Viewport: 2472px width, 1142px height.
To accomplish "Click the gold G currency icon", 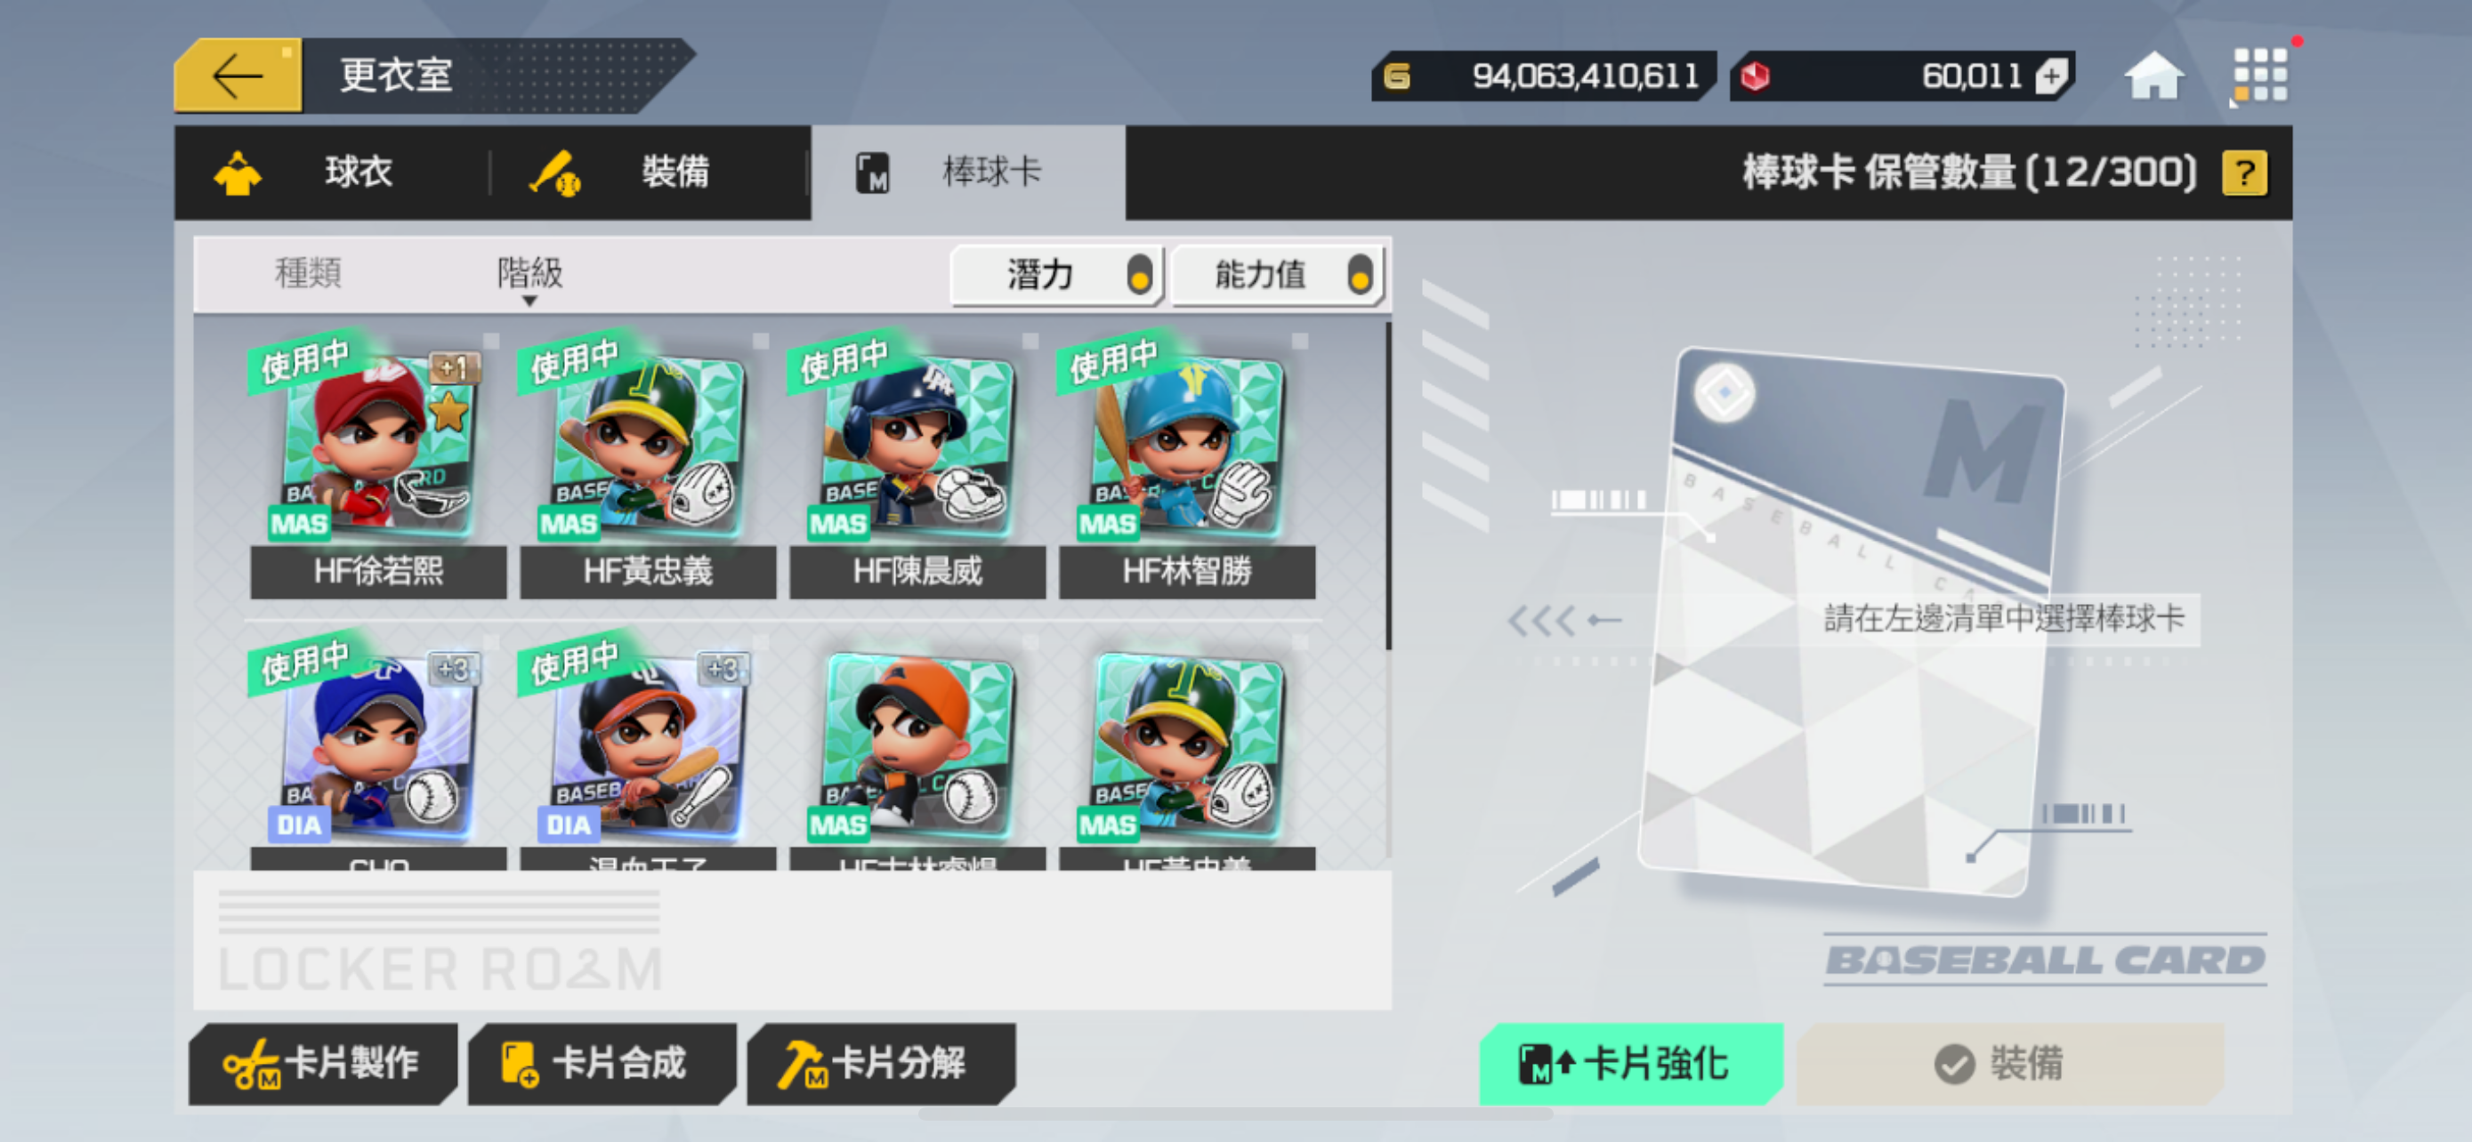I will [x=1397, y=76].
